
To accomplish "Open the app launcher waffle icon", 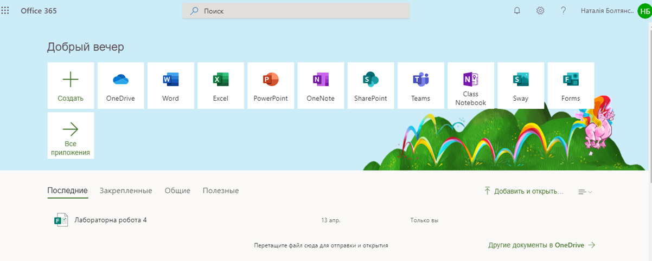I will [x=5, y=11].
